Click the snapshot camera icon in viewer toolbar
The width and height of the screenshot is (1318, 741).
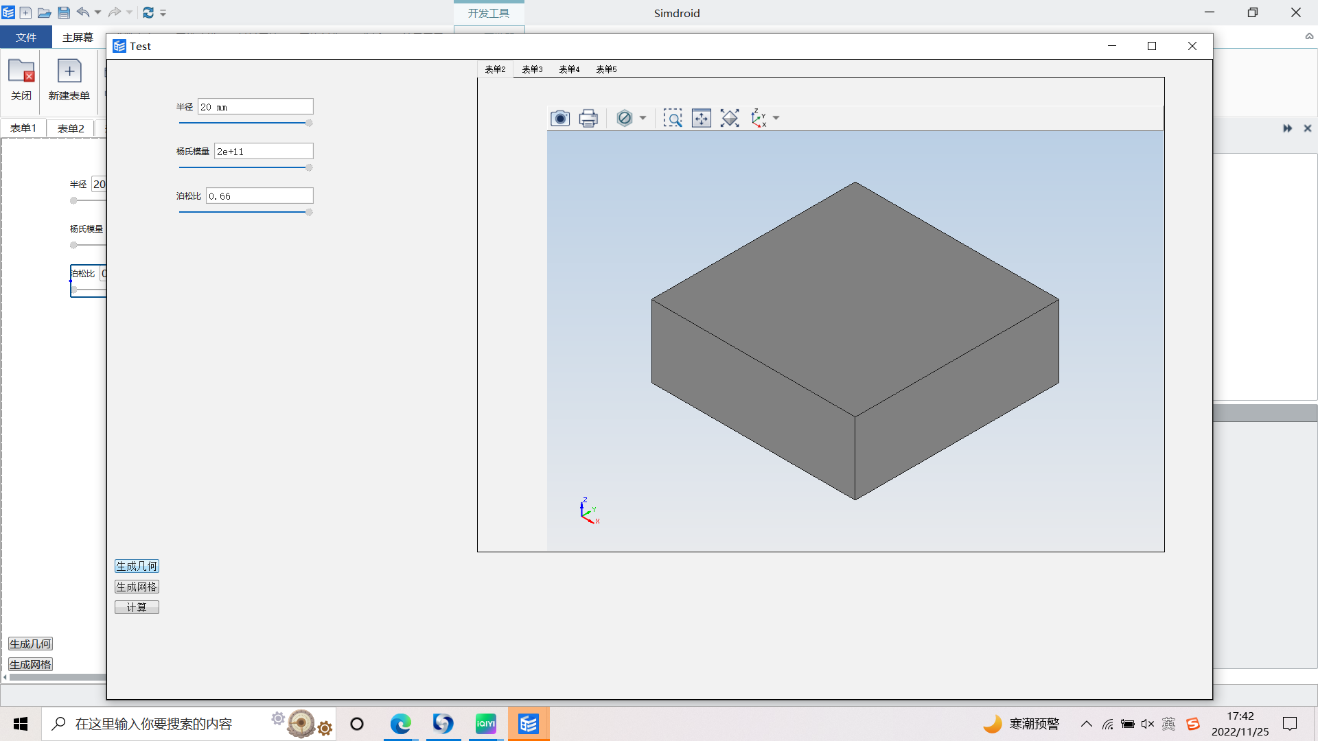click(560, 118)
